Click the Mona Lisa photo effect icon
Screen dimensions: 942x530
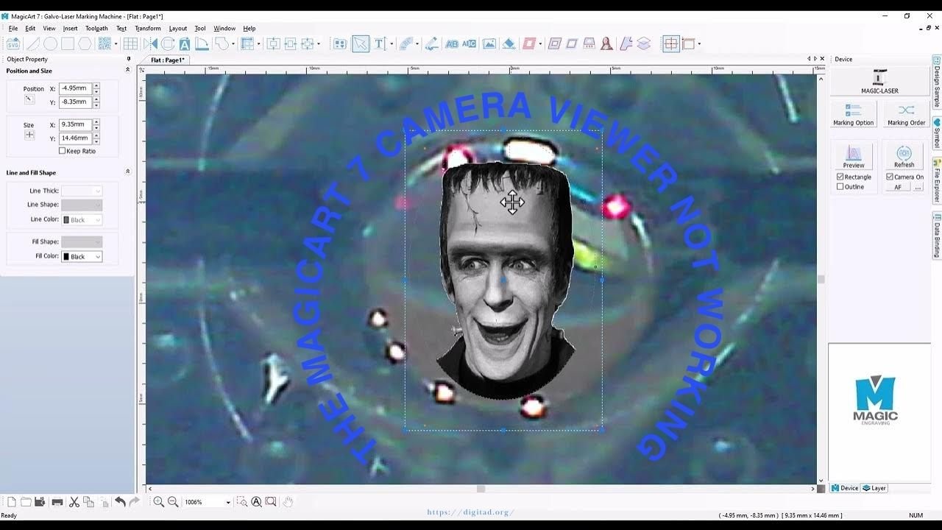pos(606,44)
